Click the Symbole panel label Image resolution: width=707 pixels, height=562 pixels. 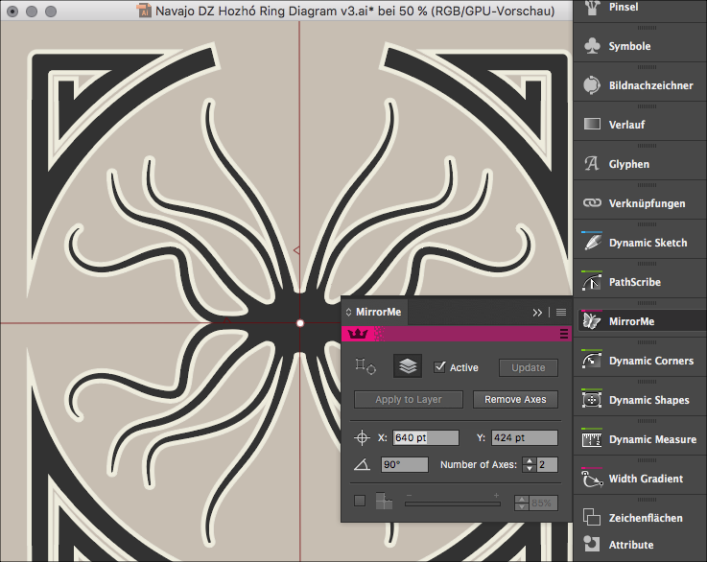click(629, 46)
